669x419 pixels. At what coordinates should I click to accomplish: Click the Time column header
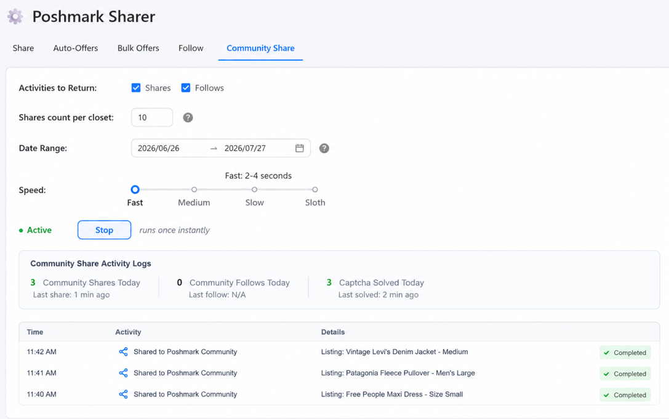pos(35,332)
